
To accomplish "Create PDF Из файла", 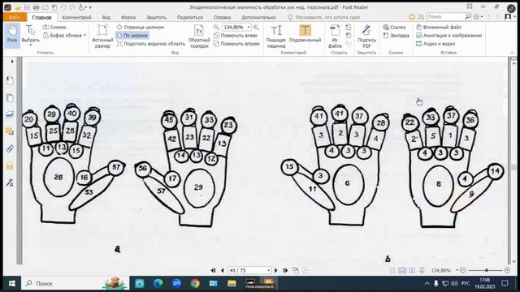I will (335, 36).
